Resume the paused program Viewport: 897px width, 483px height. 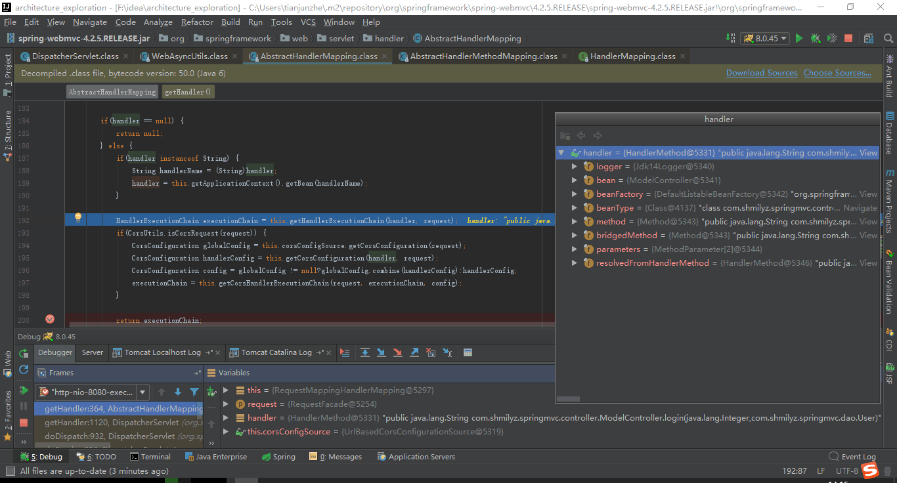23,390
